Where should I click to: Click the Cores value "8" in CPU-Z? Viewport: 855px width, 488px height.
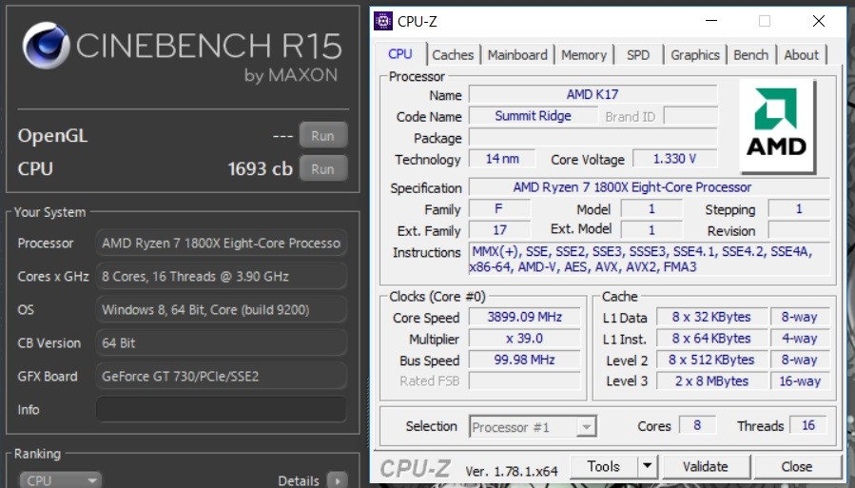click(x=697, y=425)
